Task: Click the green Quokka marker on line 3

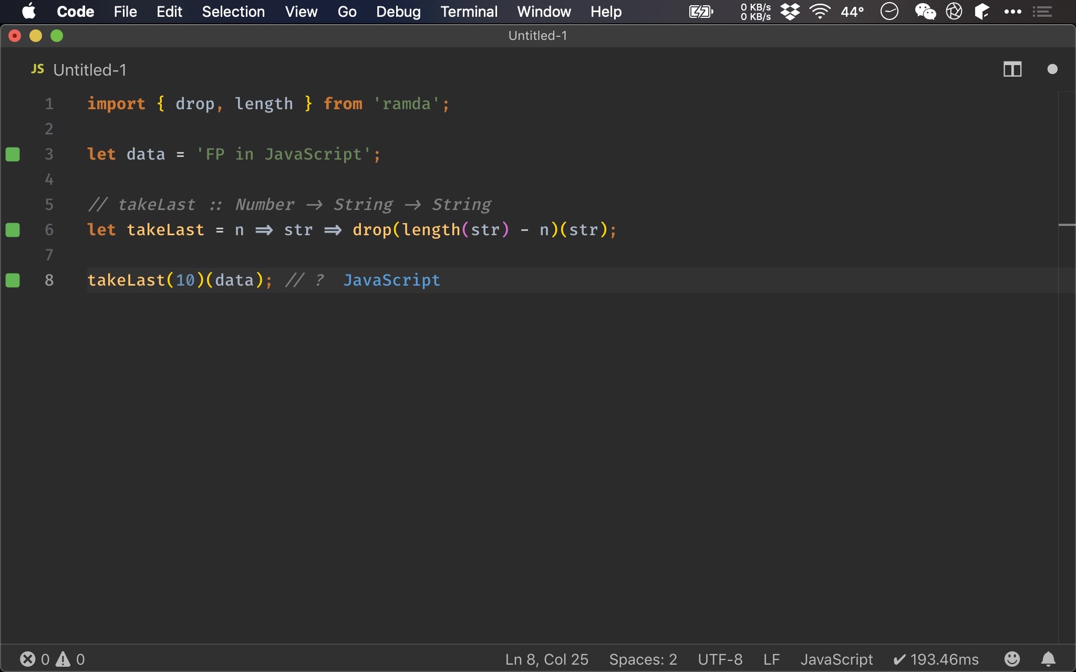Action: [13, 154]
